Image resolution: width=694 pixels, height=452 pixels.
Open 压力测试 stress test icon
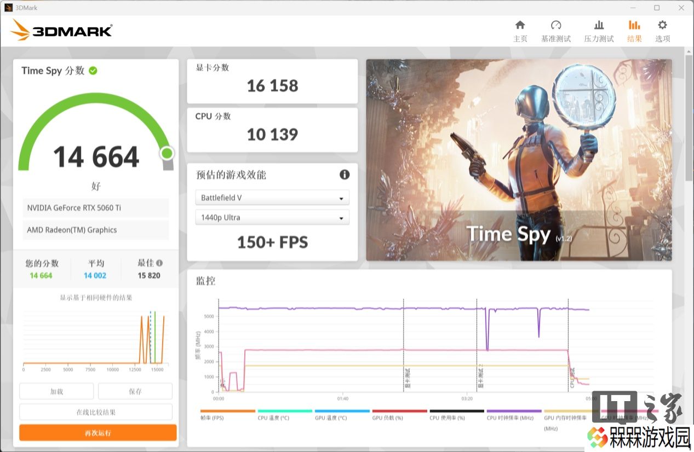(599, 25)
